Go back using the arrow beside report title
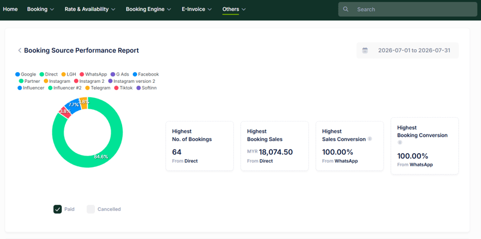Screen dimensions: 481x239 pos(20,50)
